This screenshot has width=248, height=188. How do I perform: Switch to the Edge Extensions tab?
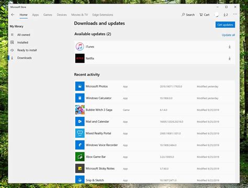103,15
